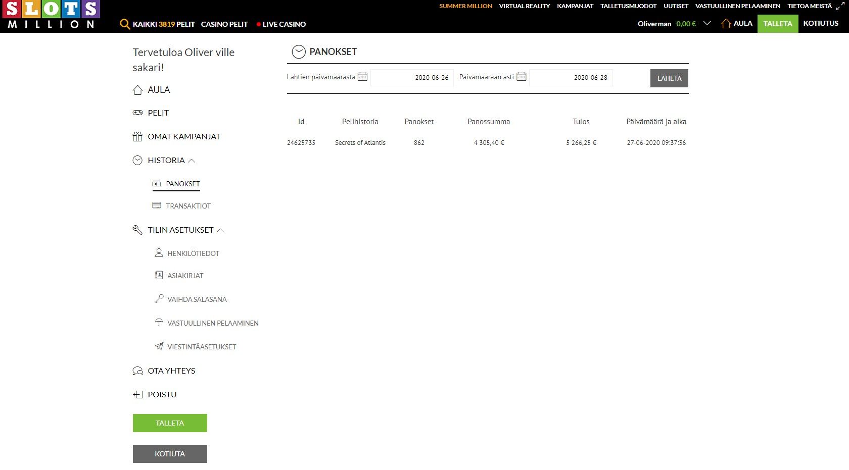
Task: Click the VAIHDA SALASANA key icon
Action: 159,299
